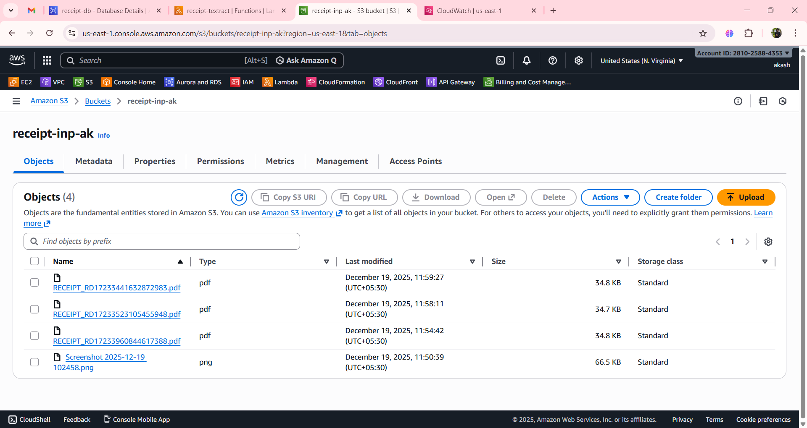807x428 pixels.
Task: Select the S3 service shortcut
Action: 83,82
